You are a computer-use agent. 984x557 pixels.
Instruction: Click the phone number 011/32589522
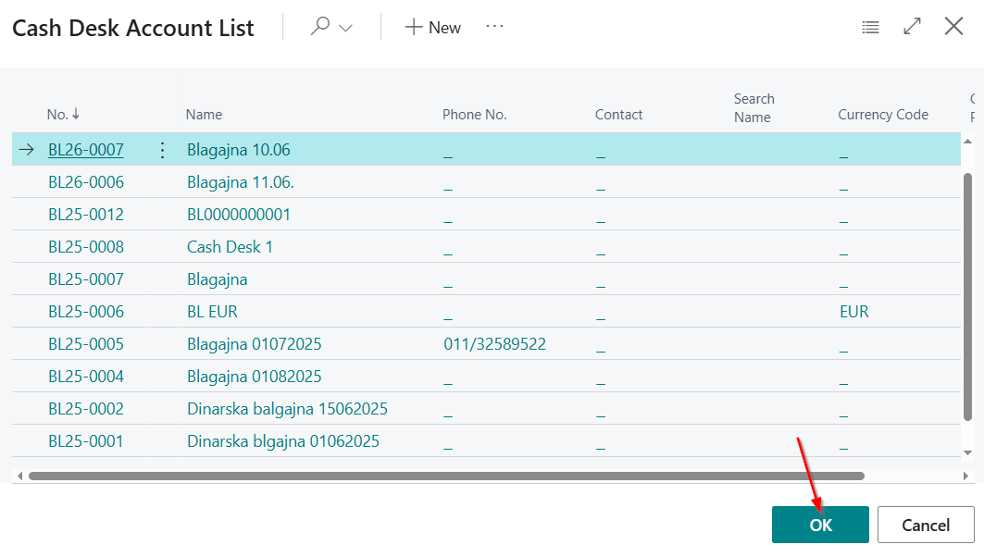tap(494, 344)
